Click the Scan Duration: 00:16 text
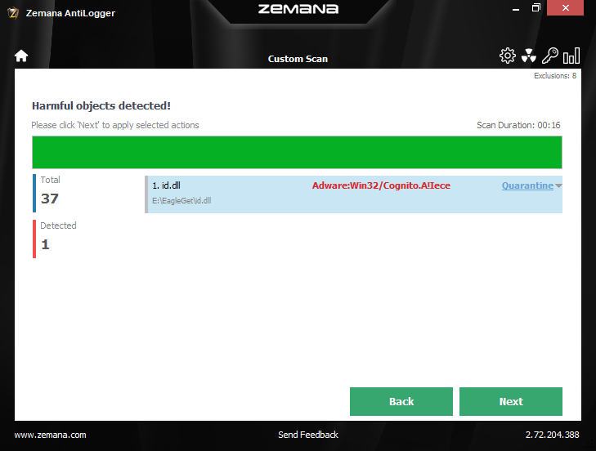This screenshot has height=451, width=596. click(518, 125)
